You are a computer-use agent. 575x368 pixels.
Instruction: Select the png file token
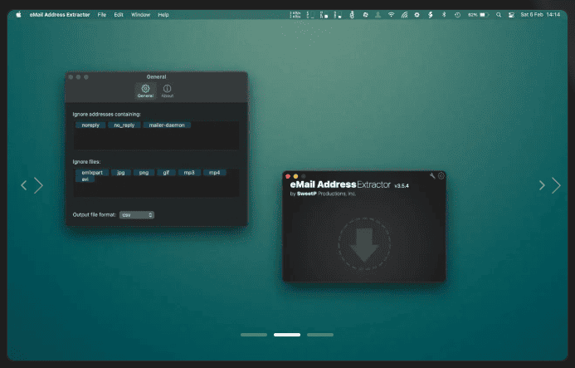point(144,173)
